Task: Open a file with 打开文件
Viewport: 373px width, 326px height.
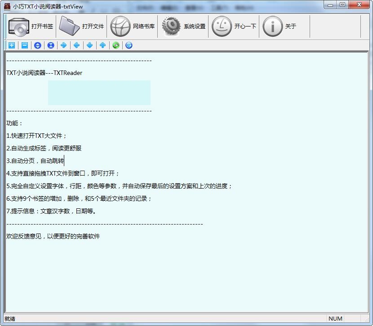Action: click(82, 26)
